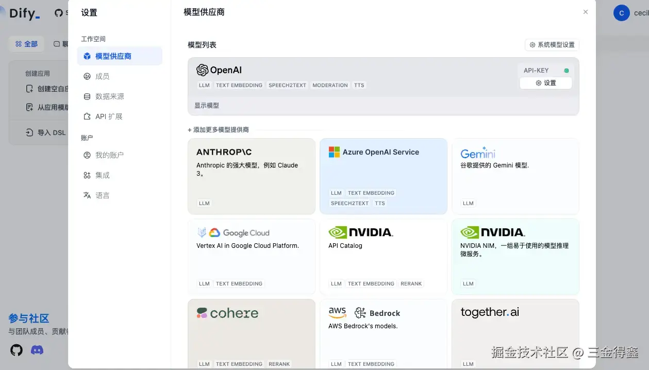Select the Anthropic provider card
Viewport: 649px width, 370px height.
click(x=252, y=176)
